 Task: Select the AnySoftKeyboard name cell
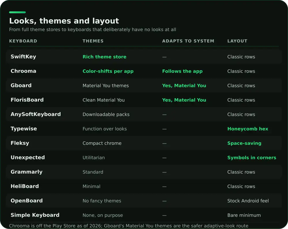click(x=36, y=114)
